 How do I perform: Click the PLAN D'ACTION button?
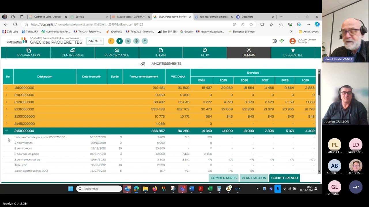(254, 178)
